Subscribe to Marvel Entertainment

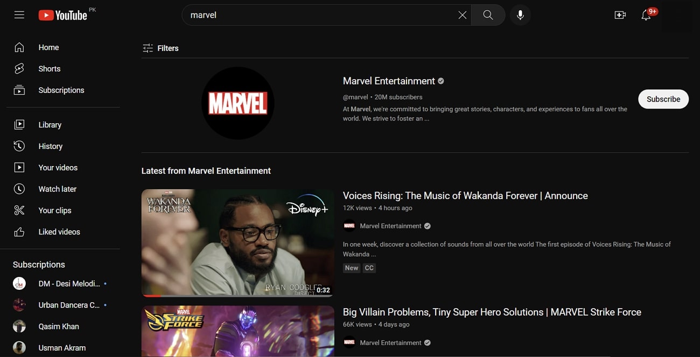[x=663, y=99]
